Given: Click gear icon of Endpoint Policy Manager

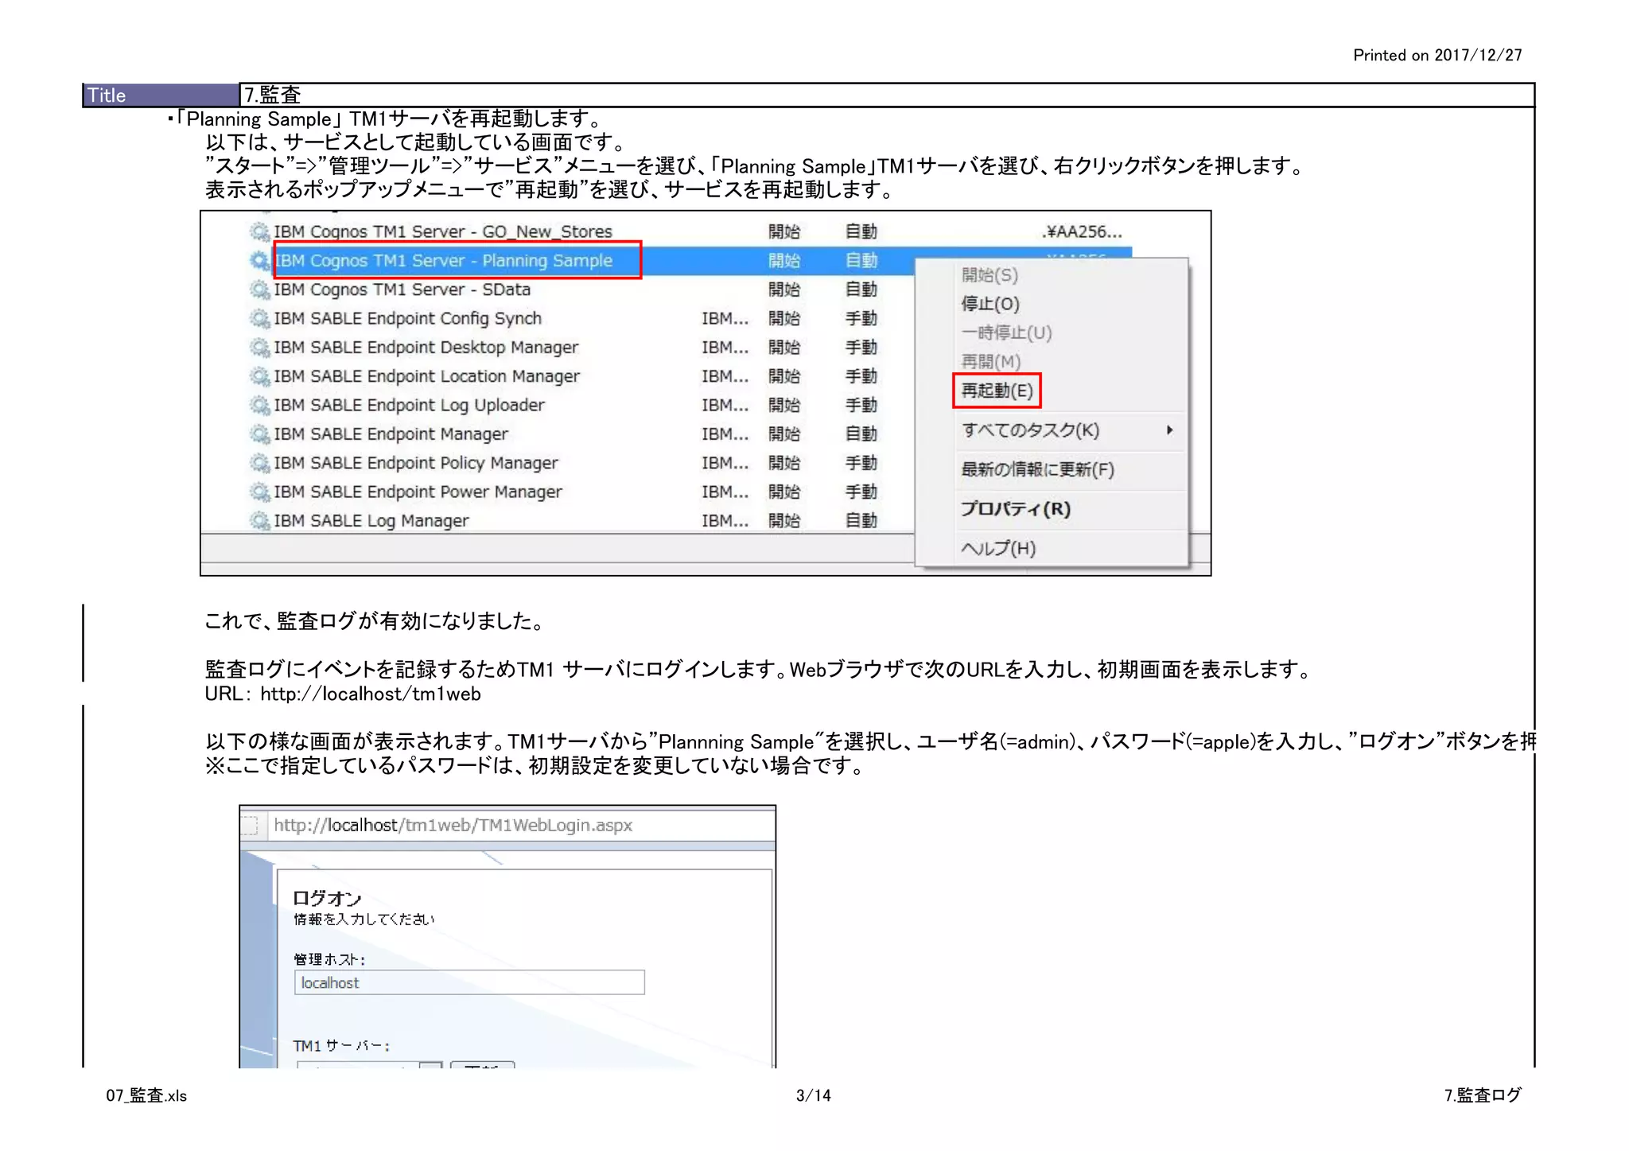Looking at the screenshot, I should [x=259, y=463].
